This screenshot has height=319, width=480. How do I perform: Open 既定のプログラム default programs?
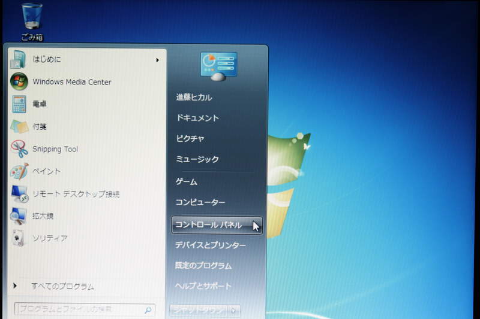[x=203, y=266]
